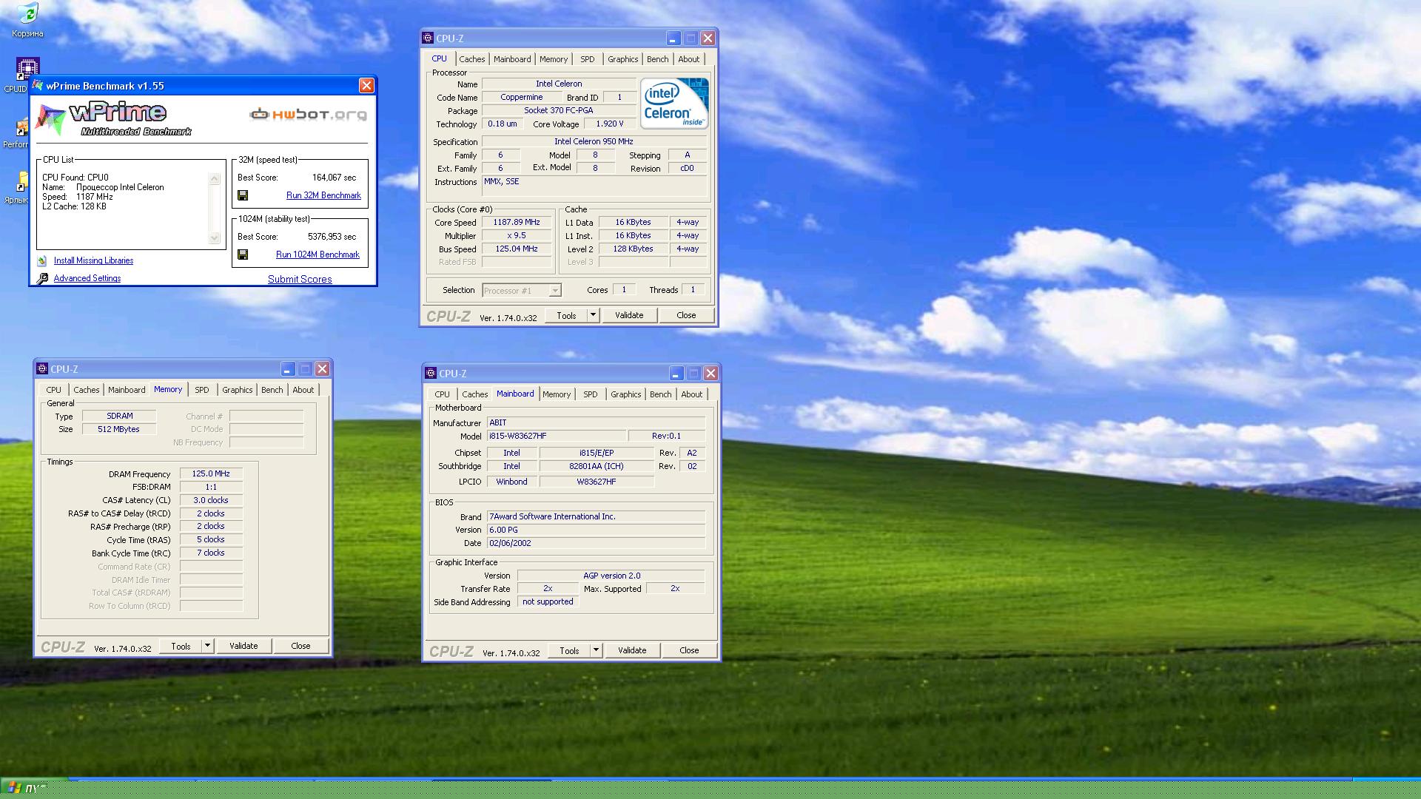Click Close button in Mainboard CPU-Z window
The image size is (1421, 799).
pyautogui.click(x=689, y=650)
